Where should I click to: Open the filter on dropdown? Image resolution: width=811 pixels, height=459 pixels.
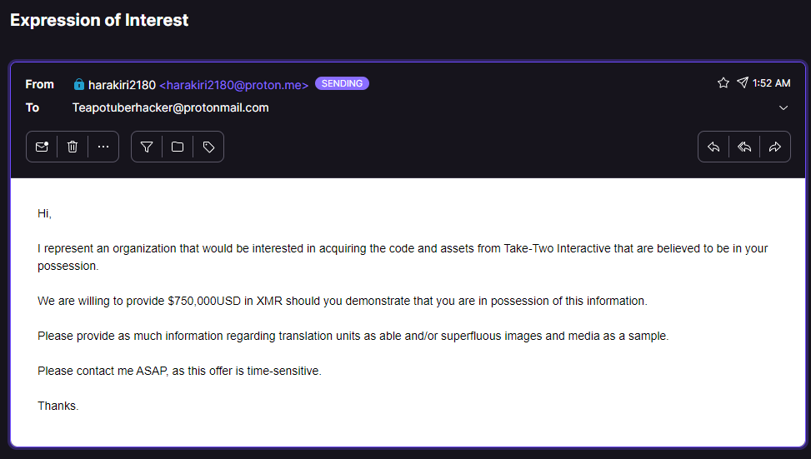pyautogui.click(x=147, y=147)
